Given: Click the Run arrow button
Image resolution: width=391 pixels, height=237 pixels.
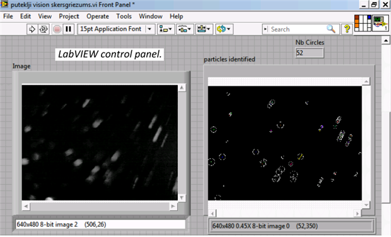Looking at the screenshot, I should pos(32,29).
